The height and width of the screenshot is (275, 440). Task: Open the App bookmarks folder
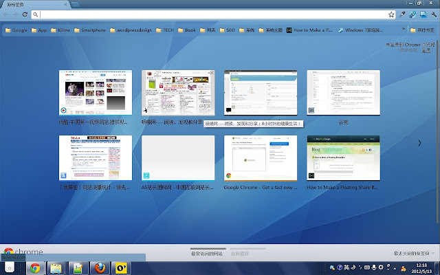38,30
